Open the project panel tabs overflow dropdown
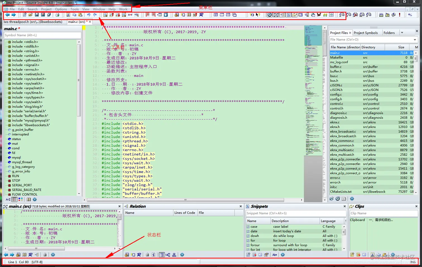The width and height of the screenshot is (422, 267). pyautogui.click(x=402, y=33)
